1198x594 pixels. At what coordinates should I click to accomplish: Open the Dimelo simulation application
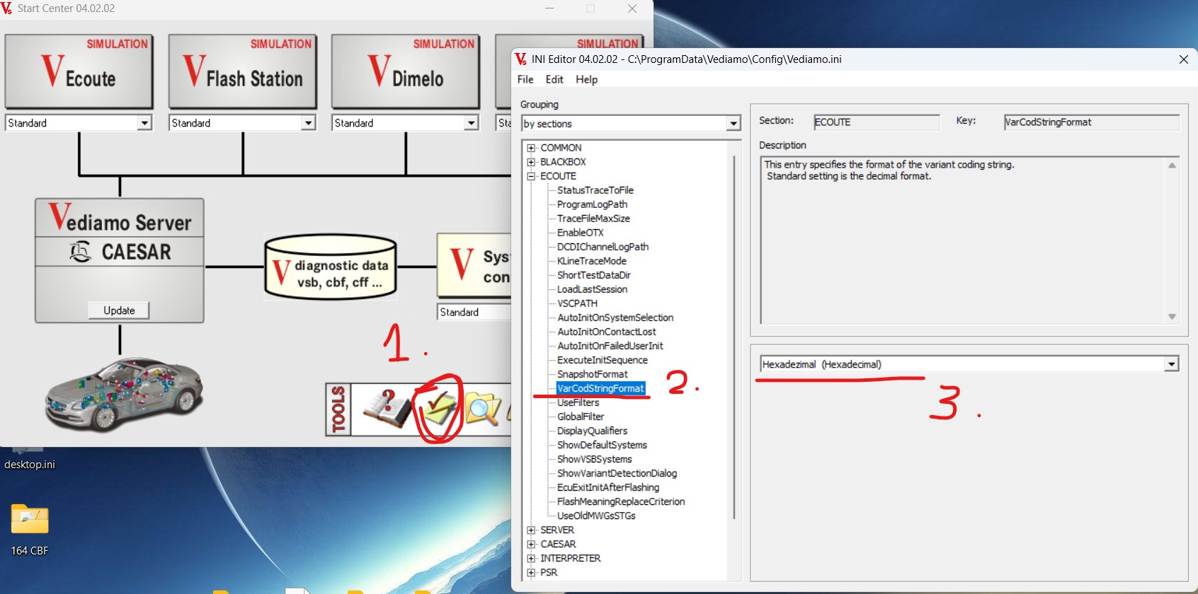click(406, 71)
